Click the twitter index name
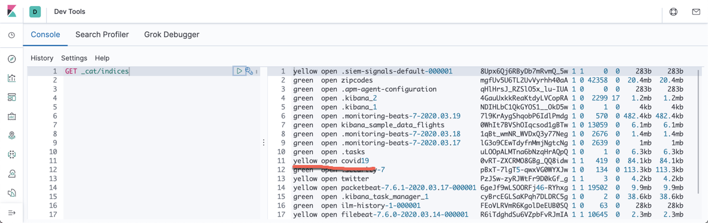The width and height of the screenshot is (708, 223). (355, 179)
